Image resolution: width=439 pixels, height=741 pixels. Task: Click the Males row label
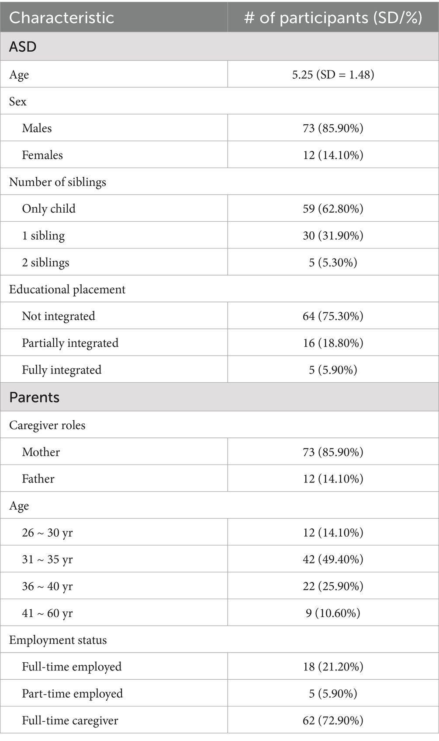(x=37, y=128)
